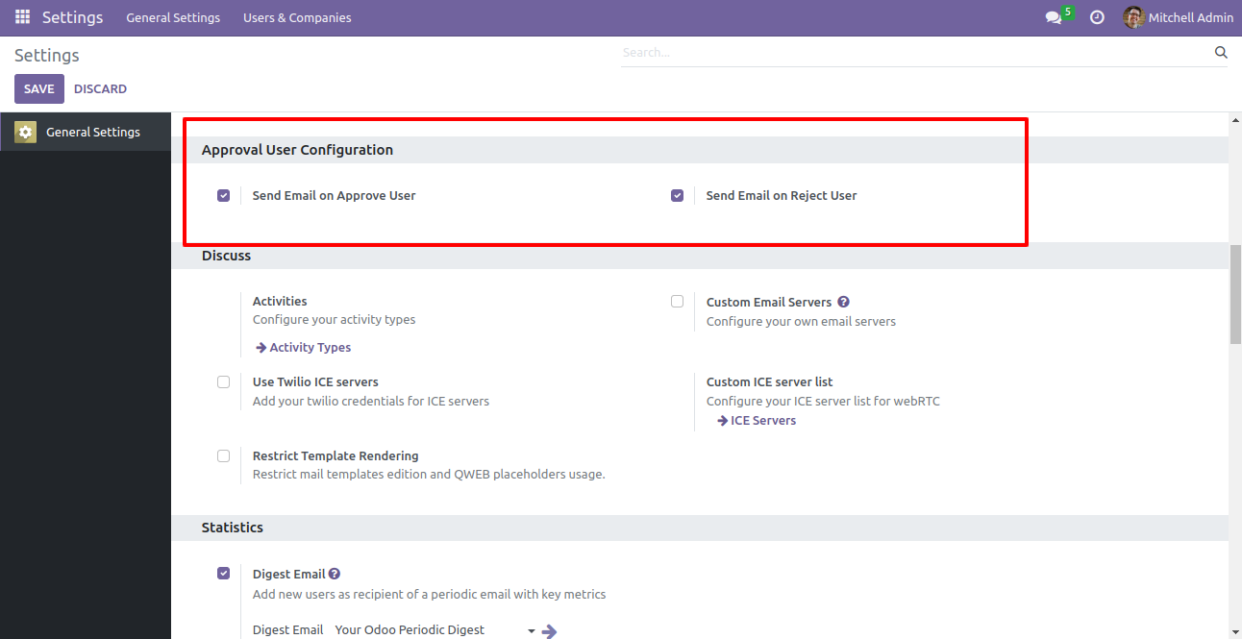1242x639 pixels.
Task: Click the search magnifier icon
Action: (x=1221, y=53)
